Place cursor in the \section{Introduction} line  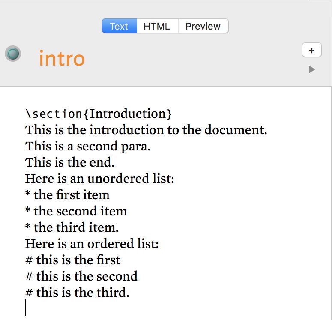(99, 114)
